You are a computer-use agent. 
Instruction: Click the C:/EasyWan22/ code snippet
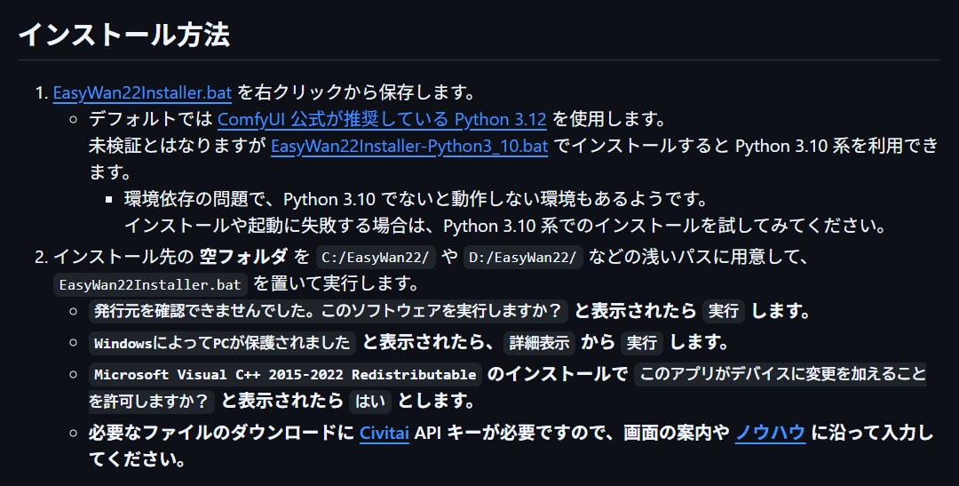tap(377, 259)
